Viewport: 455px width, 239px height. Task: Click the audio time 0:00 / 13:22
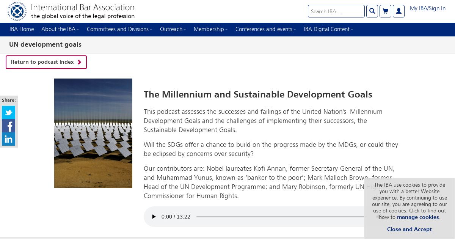[176, 217]
